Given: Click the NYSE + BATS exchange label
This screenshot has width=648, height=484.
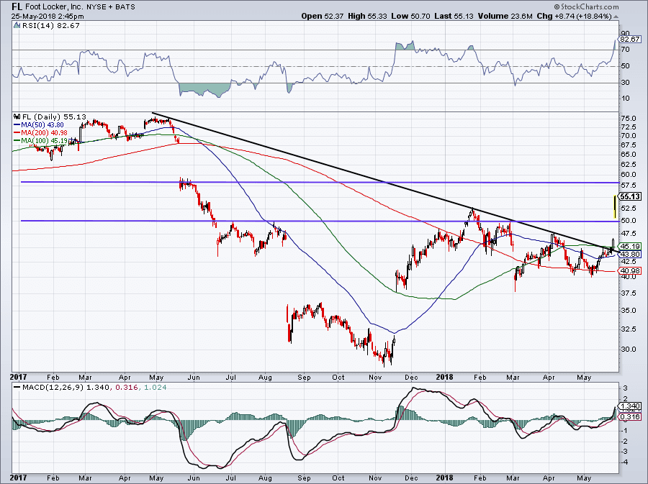Looking at the screenshot, I should 110,7.
